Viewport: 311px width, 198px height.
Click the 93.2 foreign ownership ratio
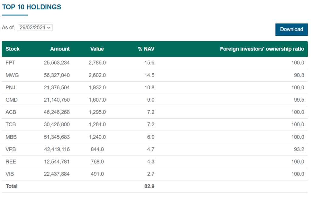pyautogui.click(x=299, y=149)
